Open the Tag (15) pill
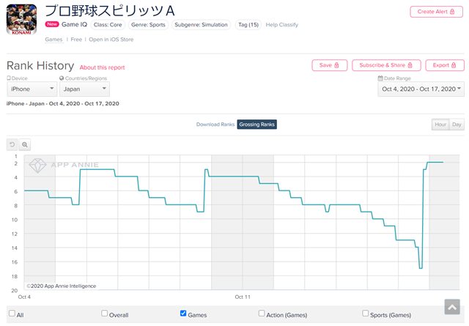The image size is (469, 326). pos(248,25)
